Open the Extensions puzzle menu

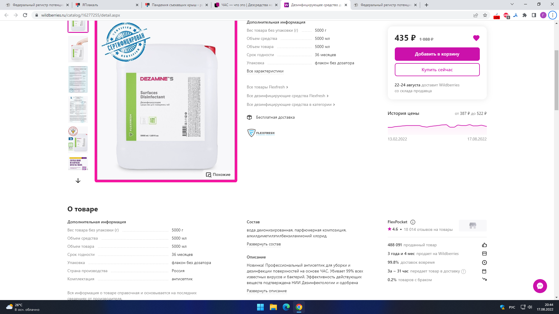pos(525,15)
